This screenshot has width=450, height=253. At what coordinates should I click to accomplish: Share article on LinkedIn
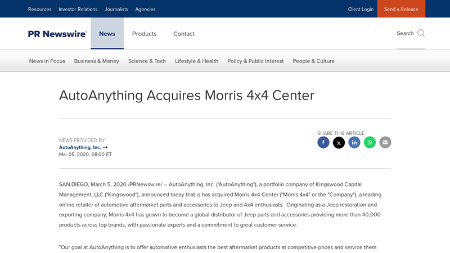pyautogui.click(x=354, y=142)
